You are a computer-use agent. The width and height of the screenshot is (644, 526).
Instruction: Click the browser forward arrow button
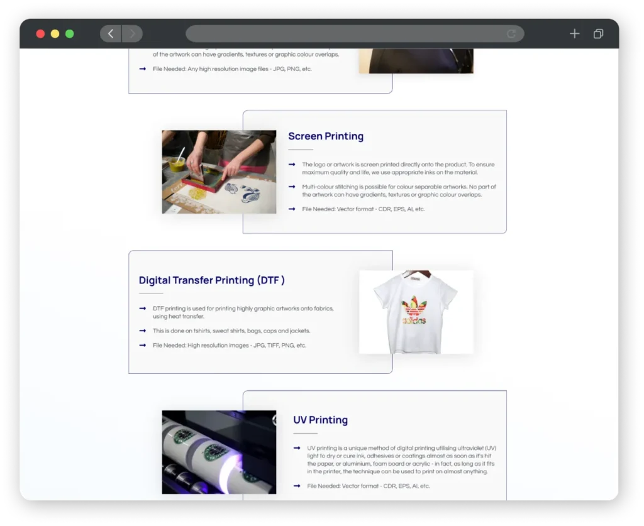(x=132, y=34)
